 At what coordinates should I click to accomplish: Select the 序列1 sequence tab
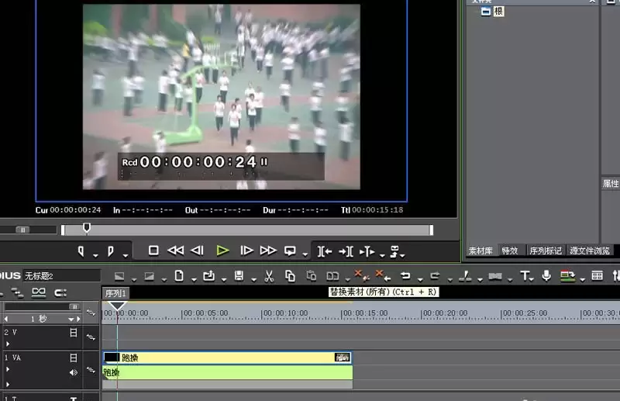pos(115,293)
